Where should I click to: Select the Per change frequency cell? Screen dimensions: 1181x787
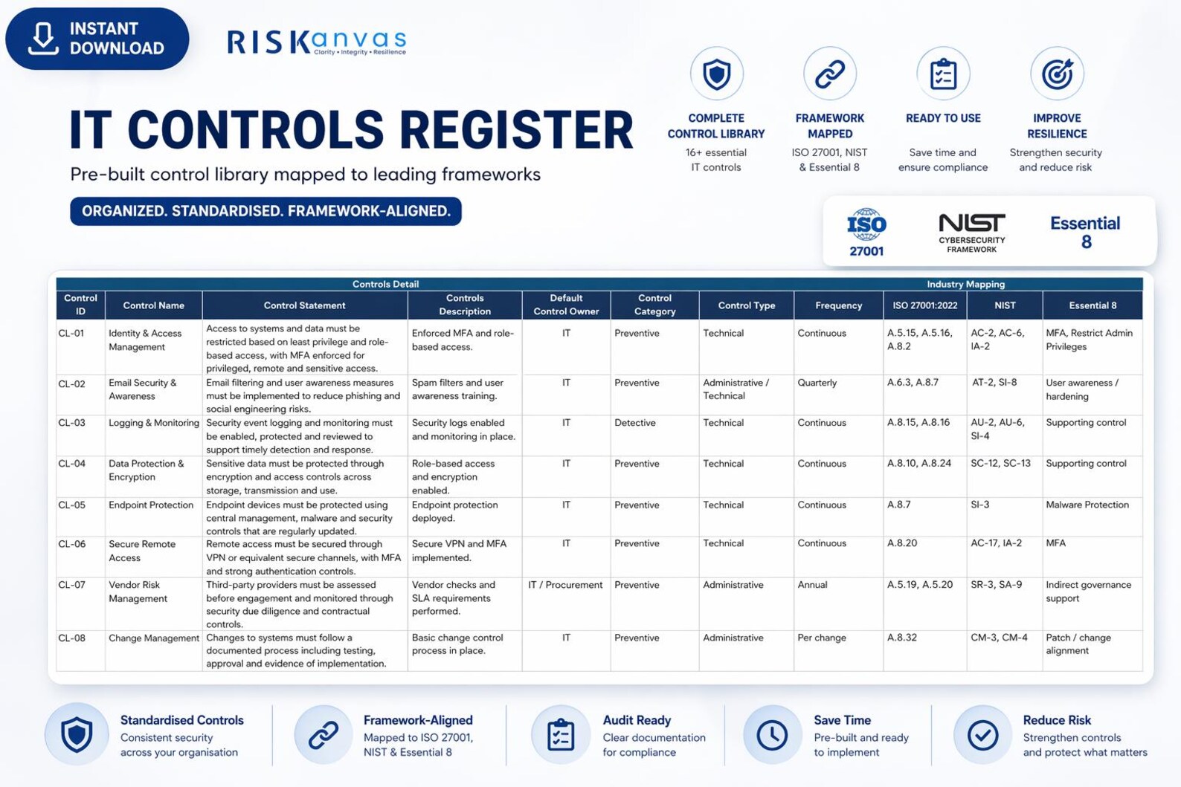(x=838, y=651)
